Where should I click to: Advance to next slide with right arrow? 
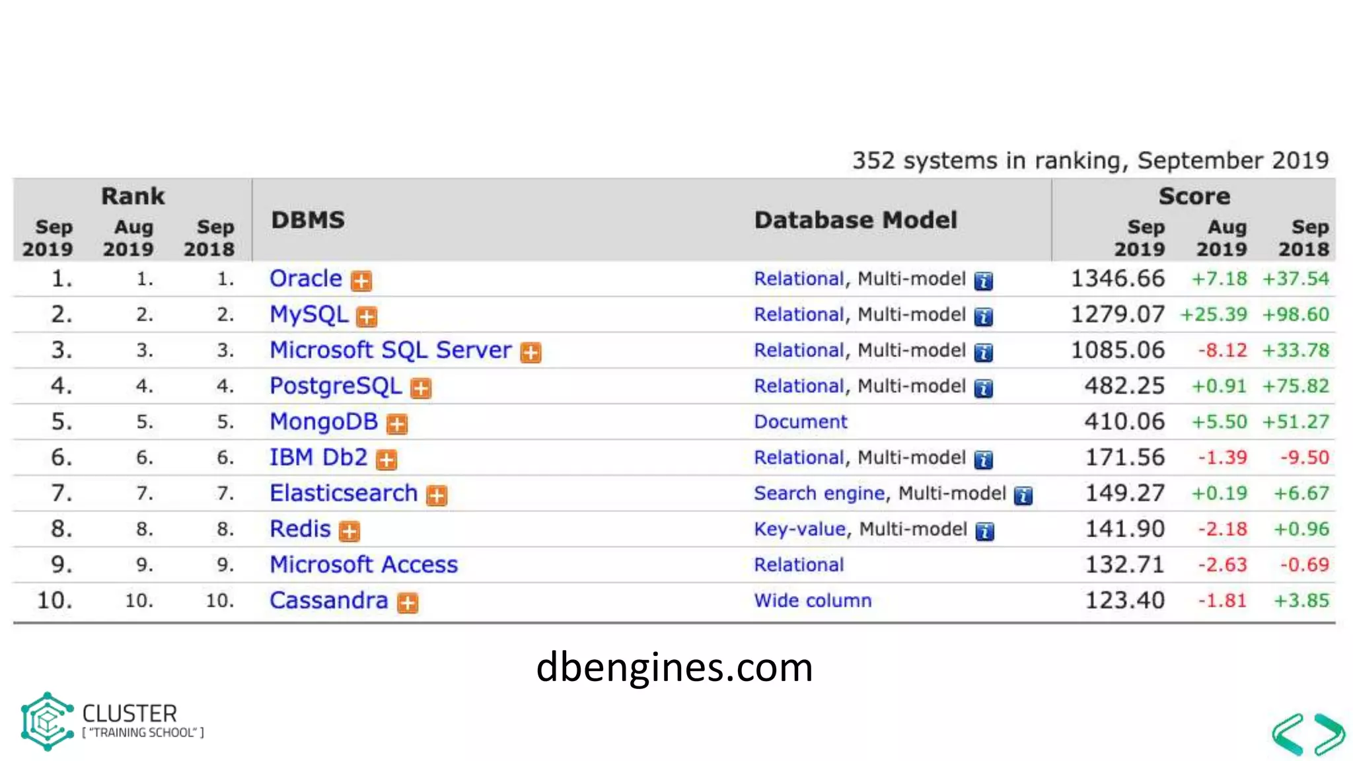(x=1329, y=734)
